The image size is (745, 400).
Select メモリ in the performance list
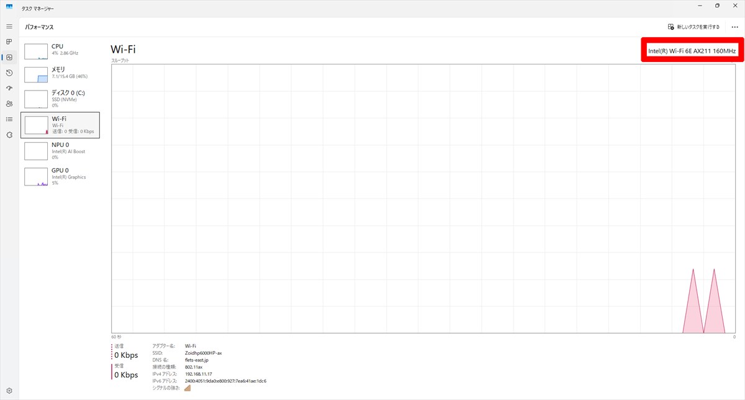point(60,73)
